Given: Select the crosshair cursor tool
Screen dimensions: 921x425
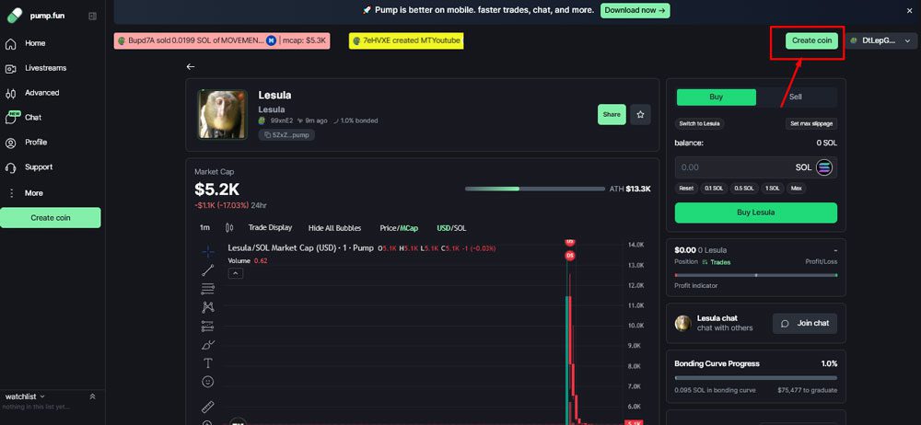Looking at the screenshot, I should [x=208, y=251].
